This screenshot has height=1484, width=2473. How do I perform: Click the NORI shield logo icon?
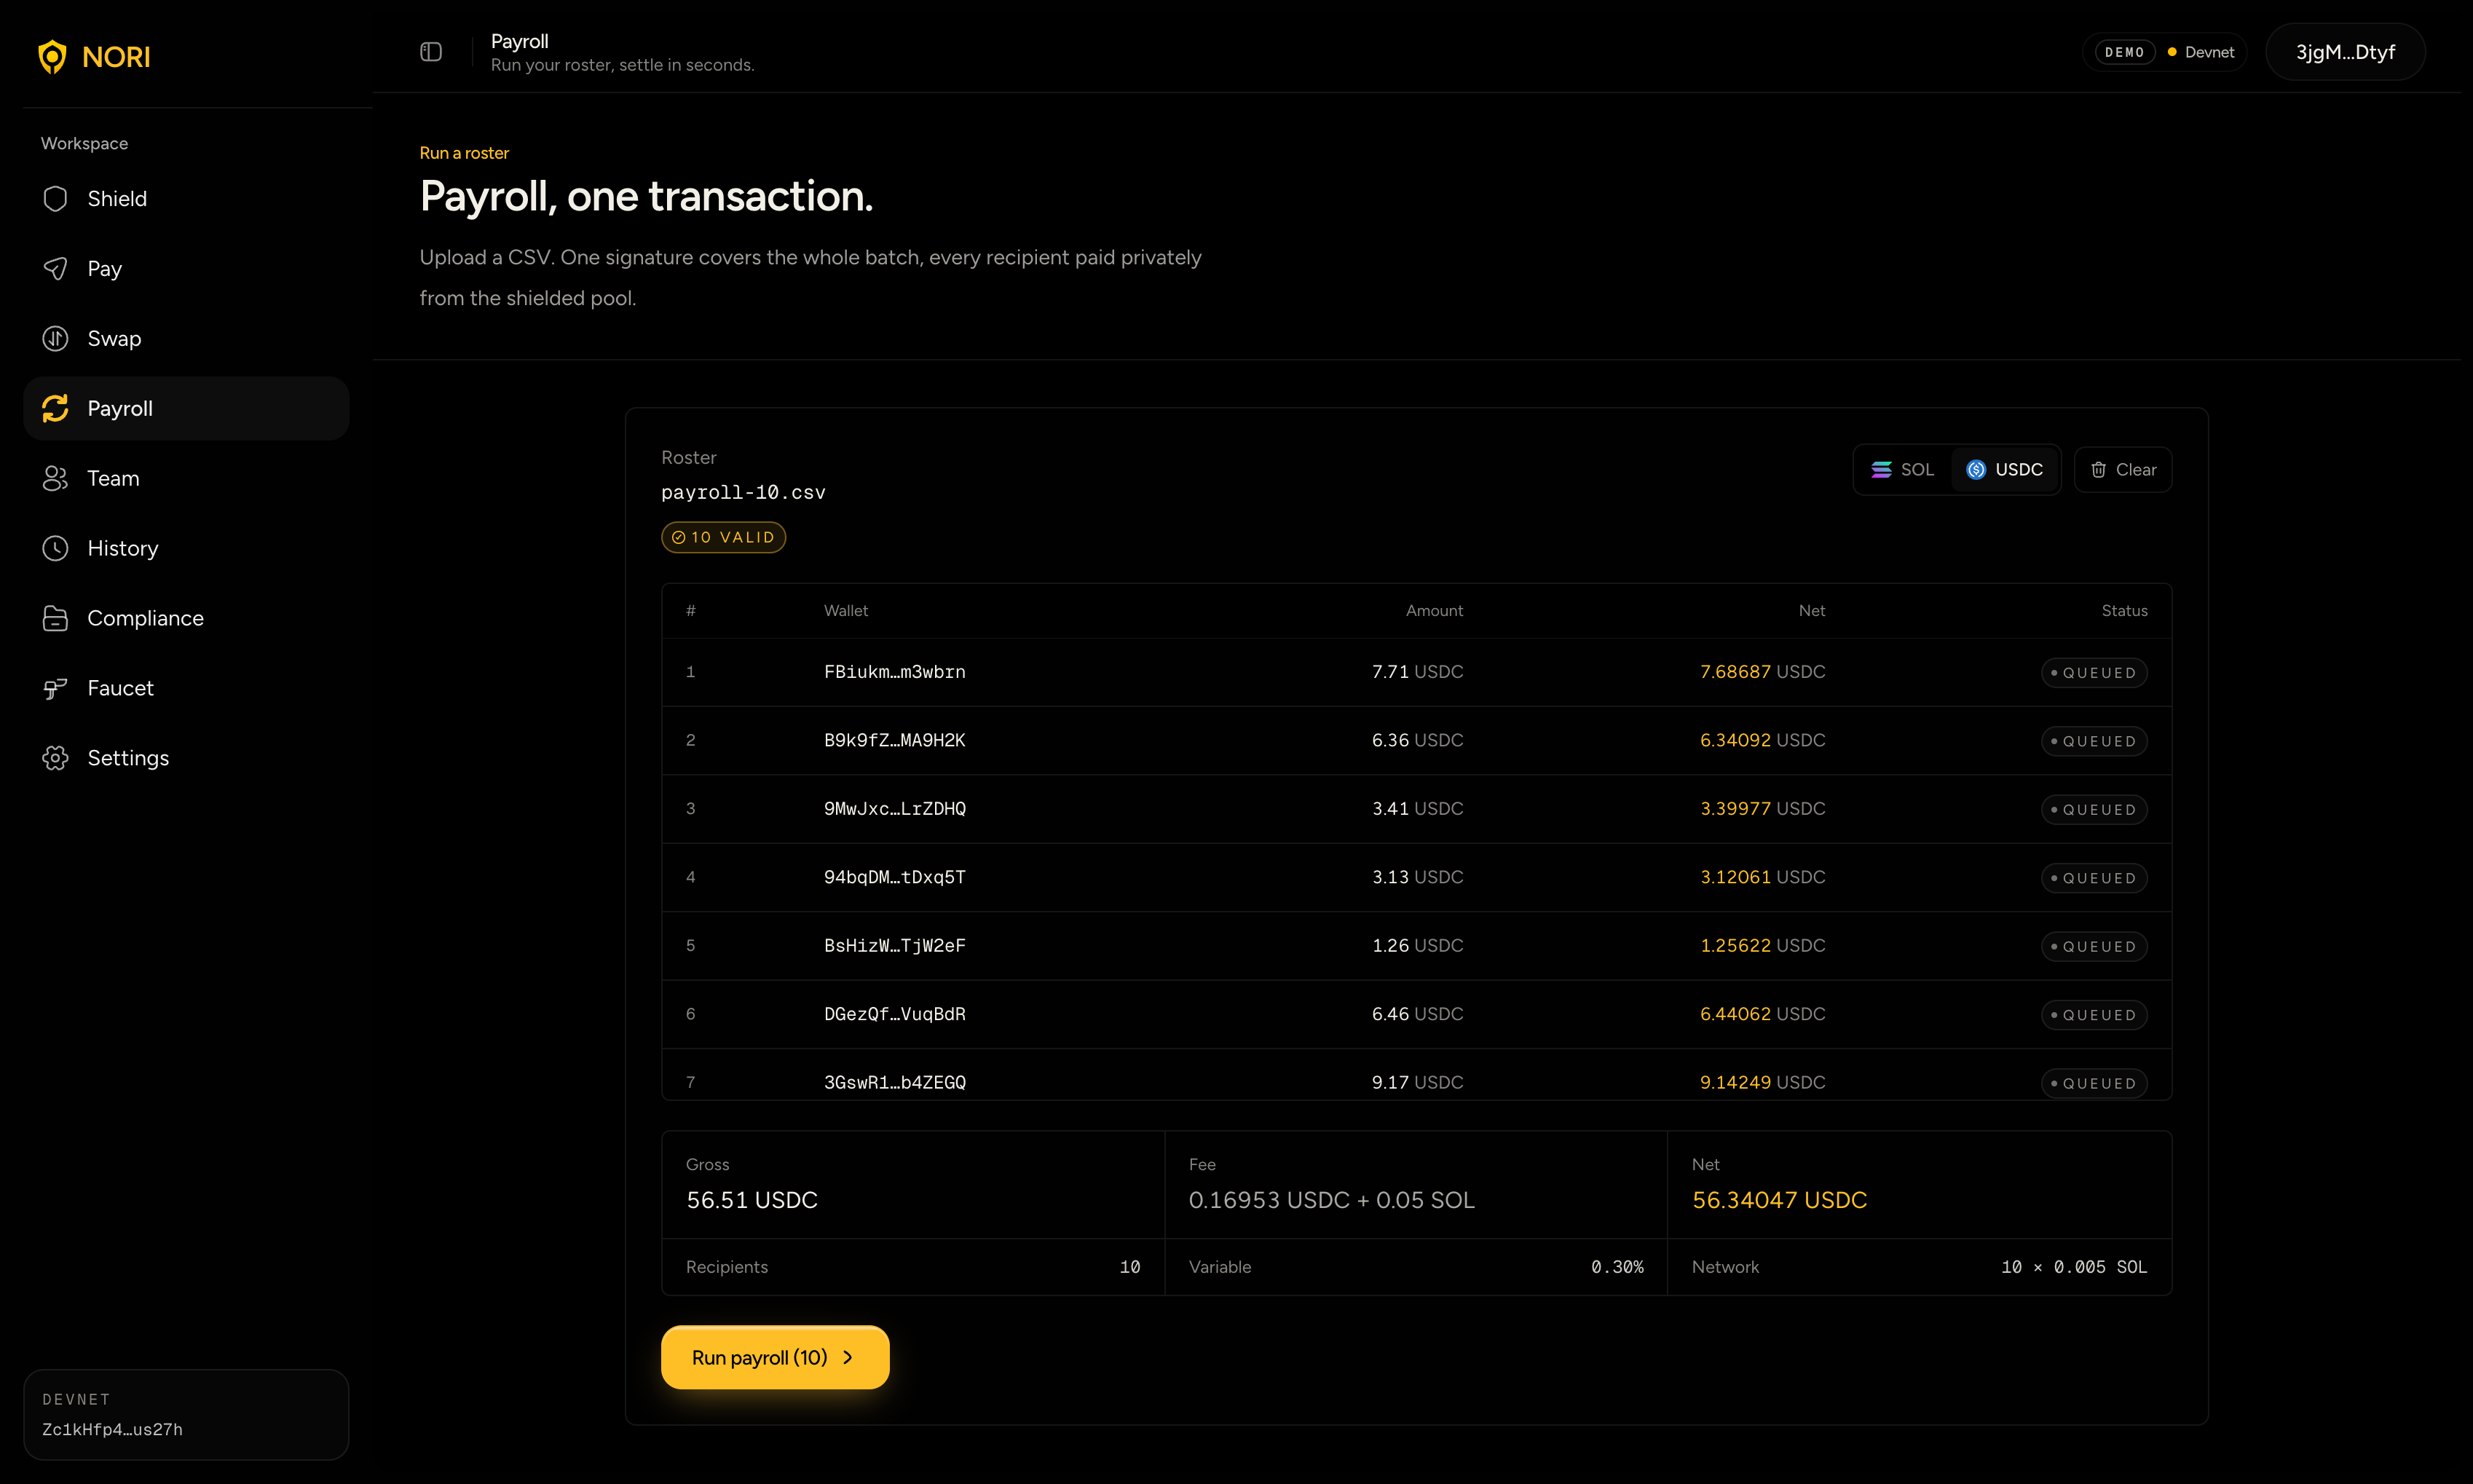52,57
